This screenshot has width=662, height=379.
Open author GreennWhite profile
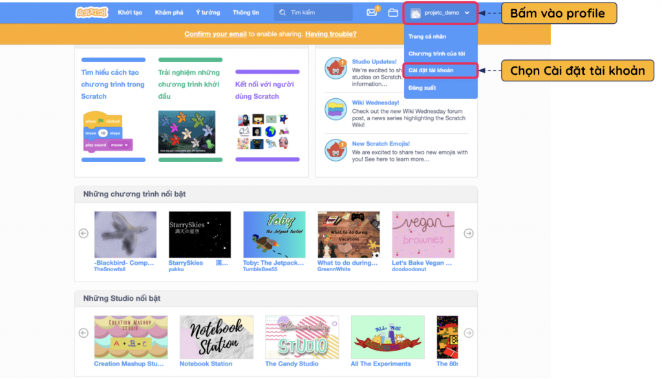point(334,269)
